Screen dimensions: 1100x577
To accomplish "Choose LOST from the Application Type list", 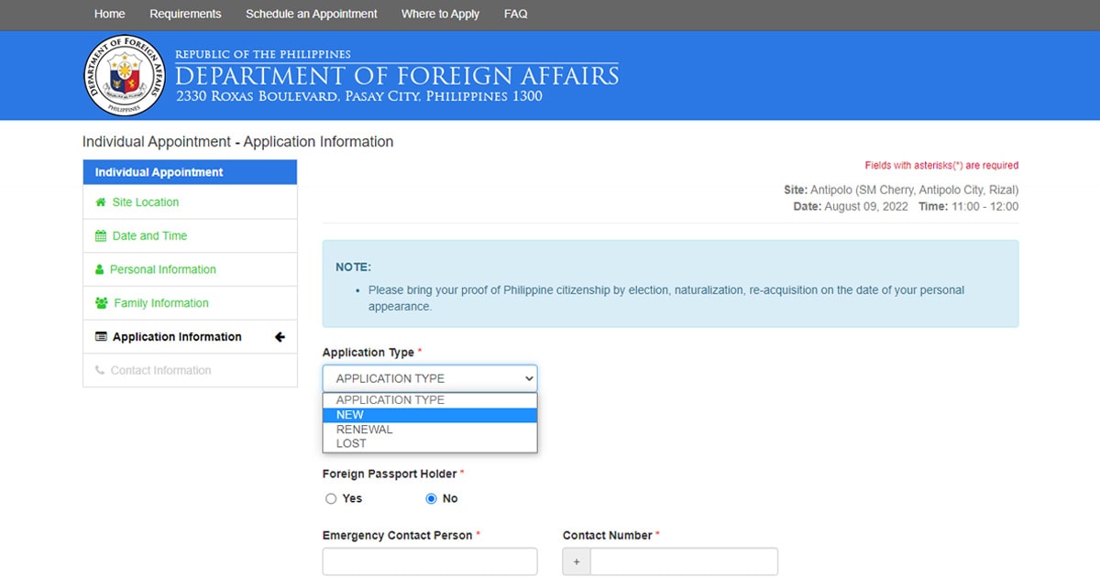I will pos(351,442).
